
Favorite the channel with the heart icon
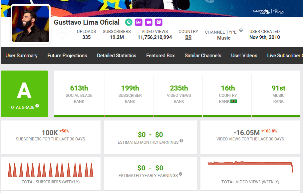(x=62, y=36)
